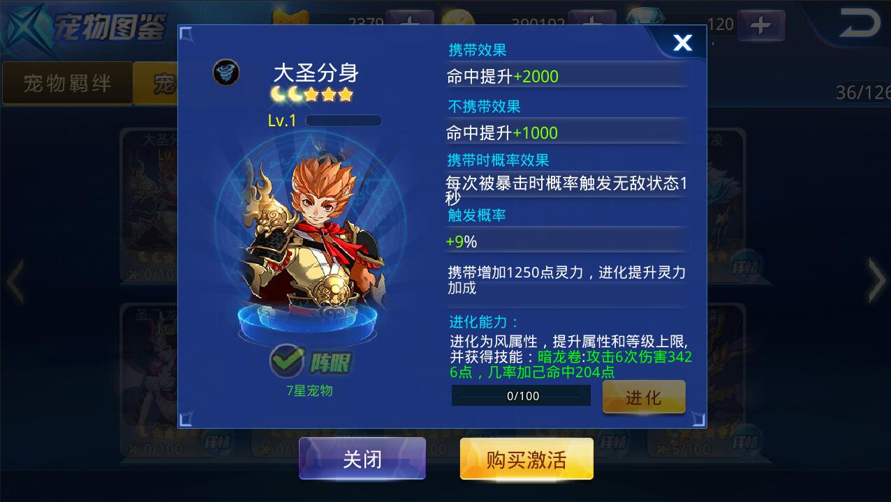Select the 宠物羁绊 tab
This screenshot has height=502, width=891.
pos(67,84)
